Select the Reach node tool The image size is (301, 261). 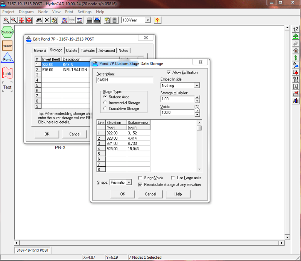click(7, 45)
